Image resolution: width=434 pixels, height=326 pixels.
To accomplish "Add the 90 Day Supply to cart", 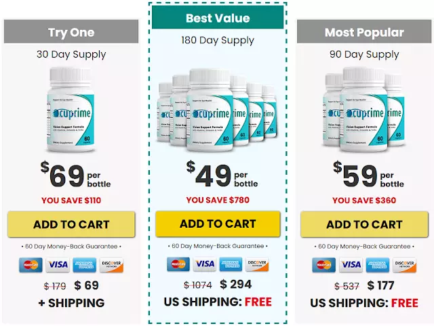I will click(x=364, y=224).
